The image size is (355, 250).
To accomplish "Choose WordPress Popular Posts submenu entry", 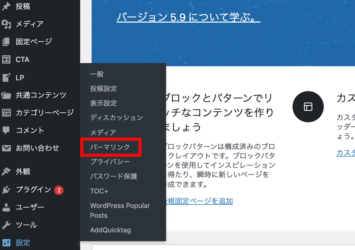I will [120, 211].
